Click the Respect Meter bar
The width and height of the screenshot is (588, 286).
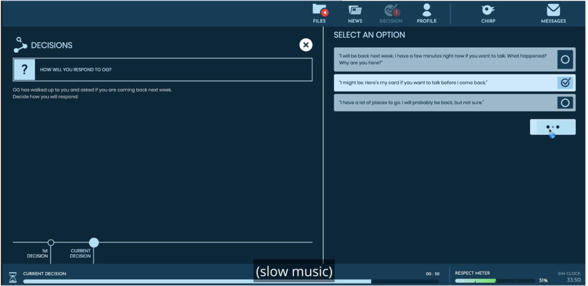(x=495, y=280)
